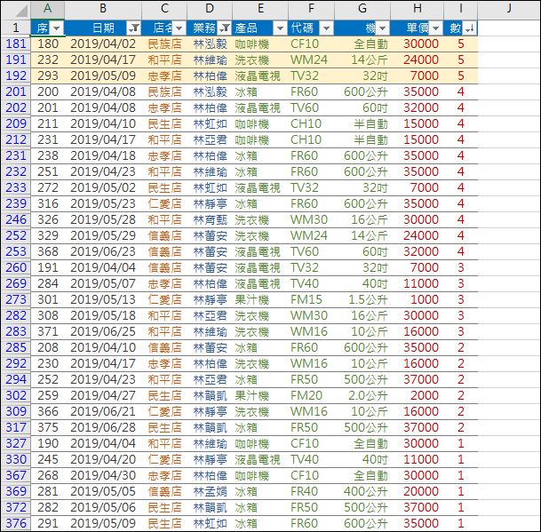541x532 pixels.
Task: Select column G header
Action: pyautogui.click(x=362, y=9)
